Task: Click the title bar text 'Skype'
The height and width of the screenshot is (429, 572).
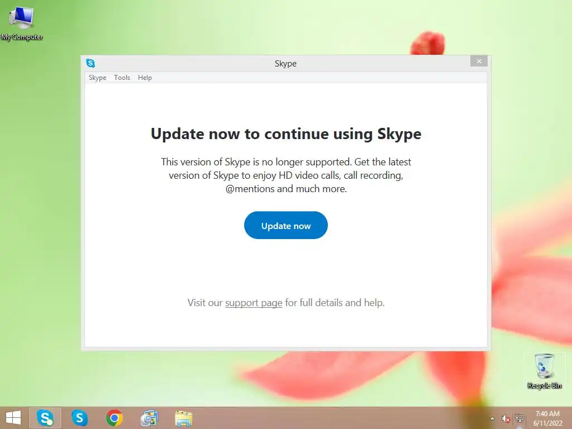Action: (285, 64)
